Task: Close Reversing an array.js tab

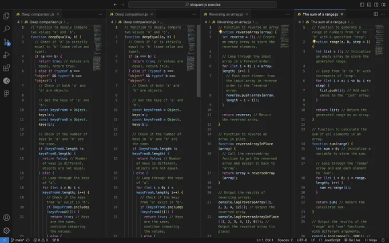Action: pos(247,14)
